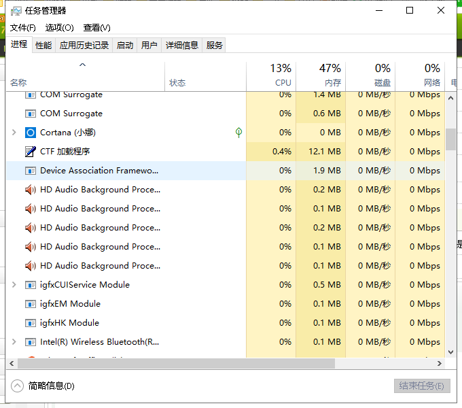Click speaker icon of HD Audio row directly above igfxCUIService
The width and height of the screenshot is (462, 408).
[x=31, y=266]
